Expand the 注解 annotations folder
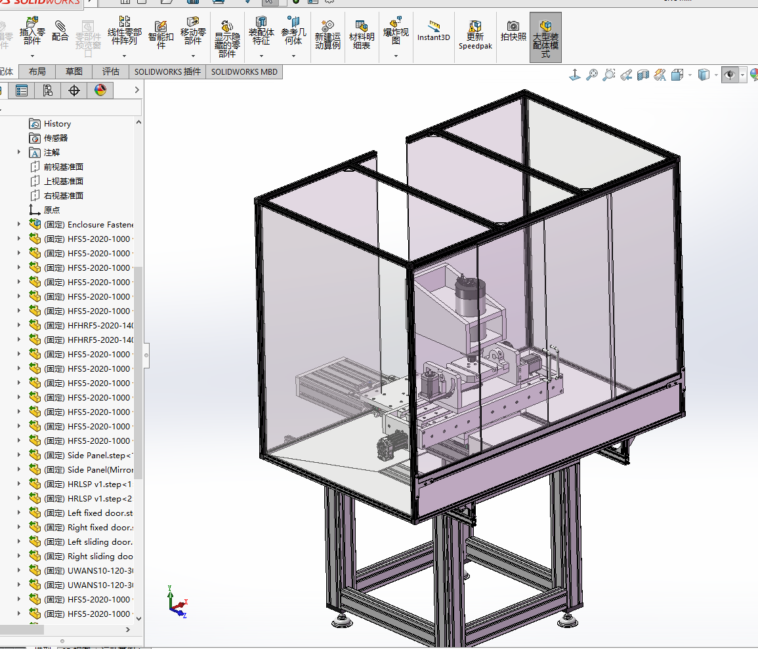 (19, 152)
